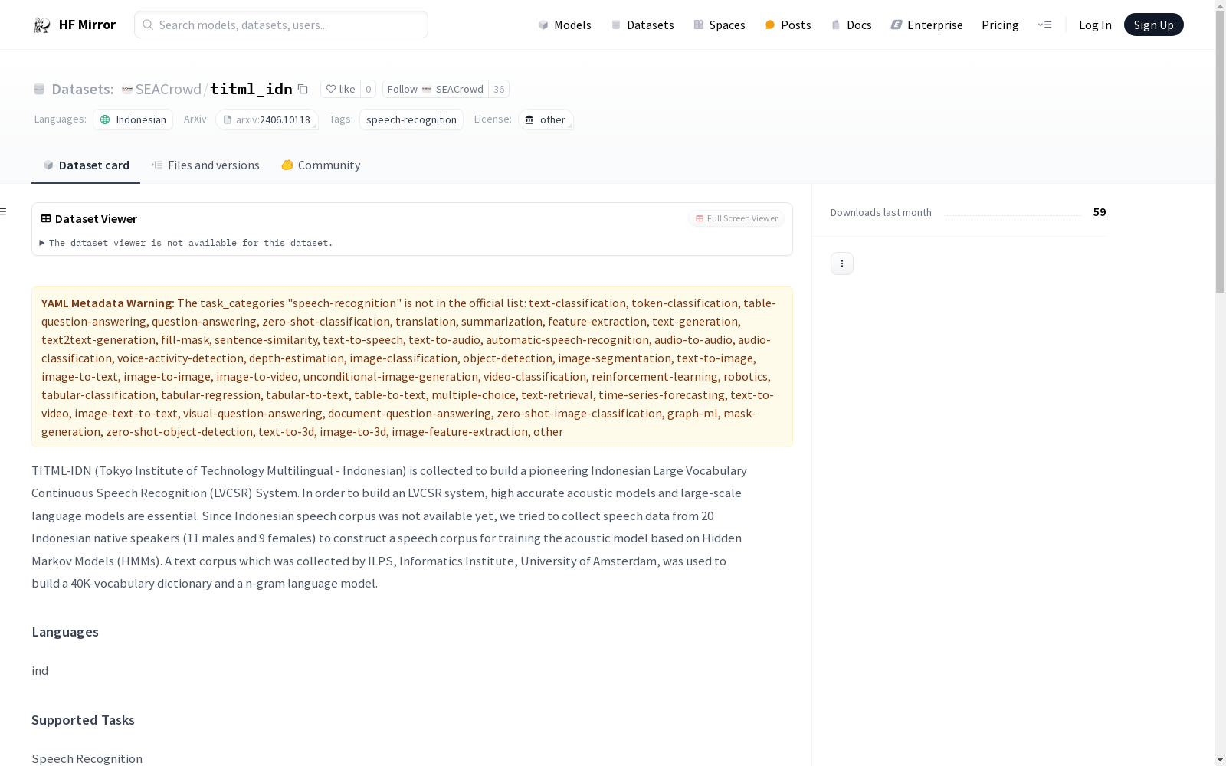The width and height of the screenshot is (1226, 766).
Task: Click the SEACrowd organization avatar icon
Action: (x=127, y=89)
